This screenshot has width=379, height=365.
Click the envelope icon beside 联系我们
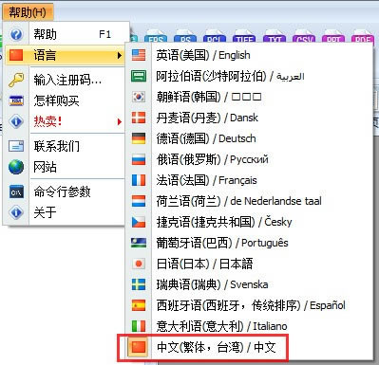point(16,146)
